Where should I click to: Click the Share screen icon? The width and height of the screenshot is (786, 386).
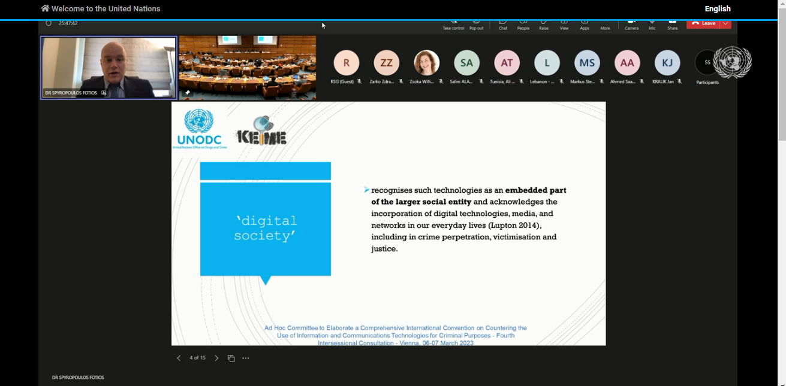(673, 25)
